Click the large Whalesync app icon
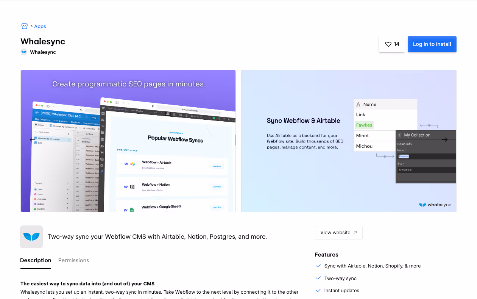Viewport: 477px width, 299px height. 31,237
